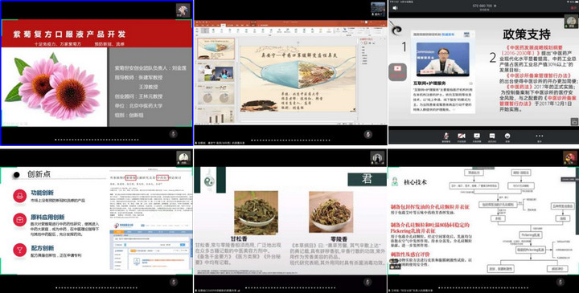Click the layout icon at policy slide bottom right
Viewport: 579px width, 293px height.
tap(574, 121)
